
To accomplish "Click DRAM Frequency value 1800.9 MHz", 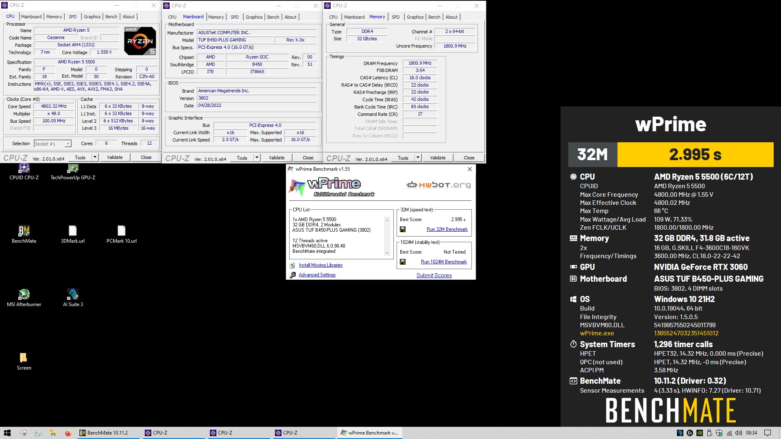I will click(x=420, y=63).
